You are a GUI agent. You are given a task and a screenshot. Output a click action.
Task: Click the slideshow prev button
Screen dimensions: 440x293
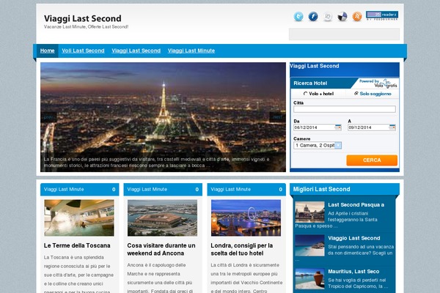[x=49, y=117]
